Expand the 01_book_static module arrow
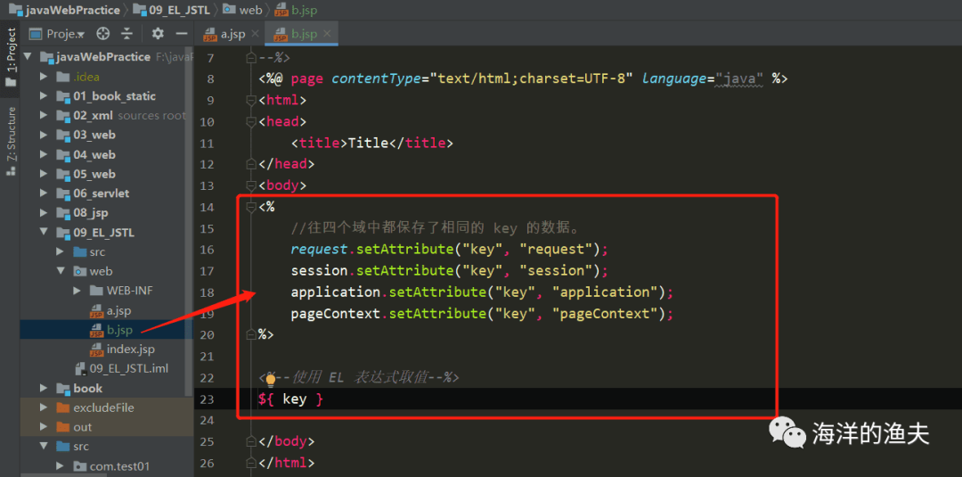This screenshot has width=962, height=477. click(44, 96)
